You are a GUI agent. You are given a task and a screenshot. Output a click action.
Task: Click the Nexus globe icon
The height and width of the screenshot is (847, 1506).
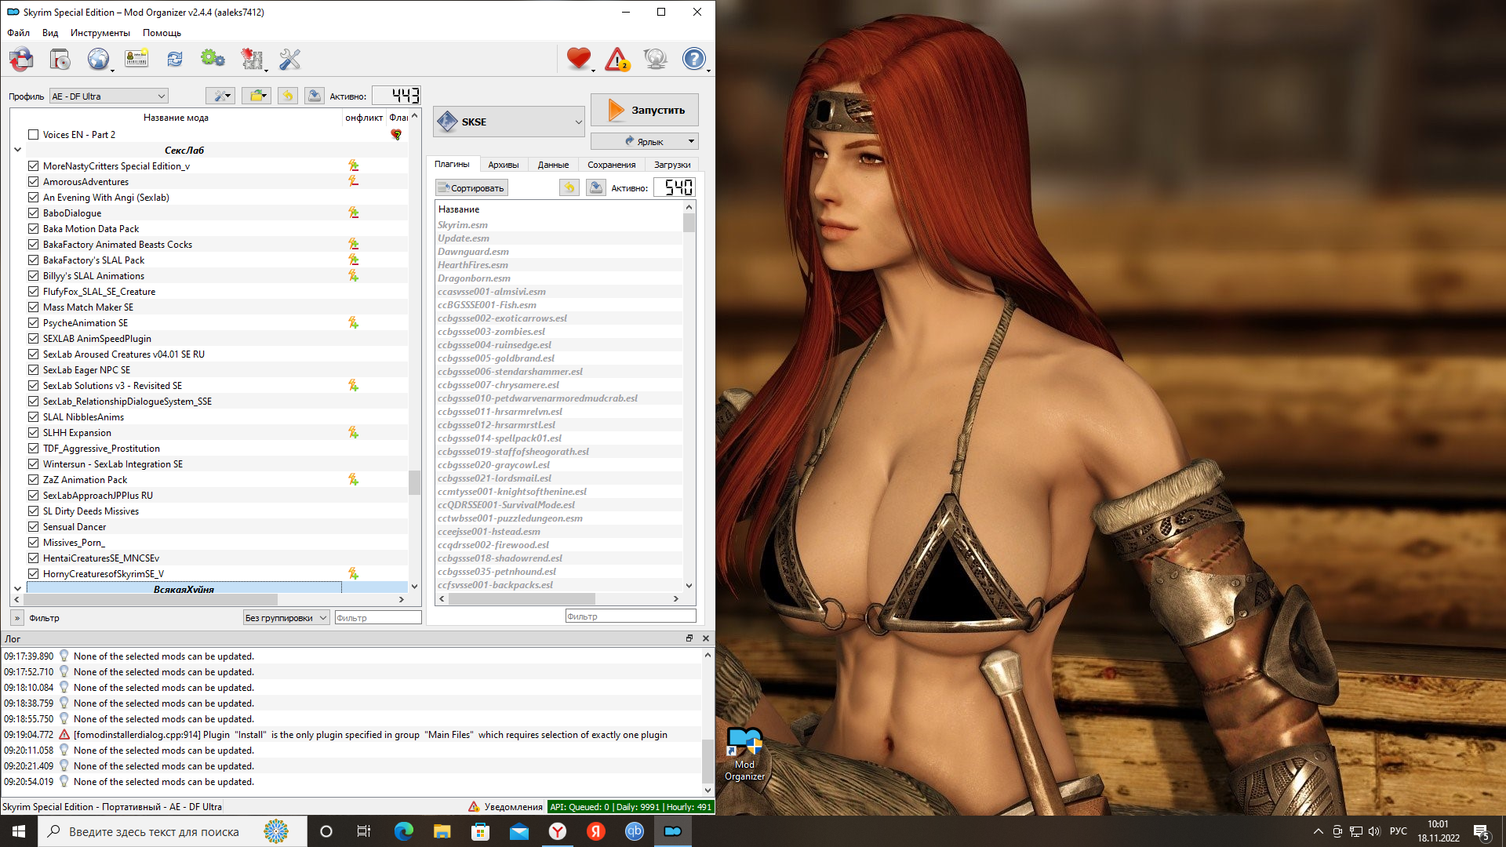click(x=98, y=59)
